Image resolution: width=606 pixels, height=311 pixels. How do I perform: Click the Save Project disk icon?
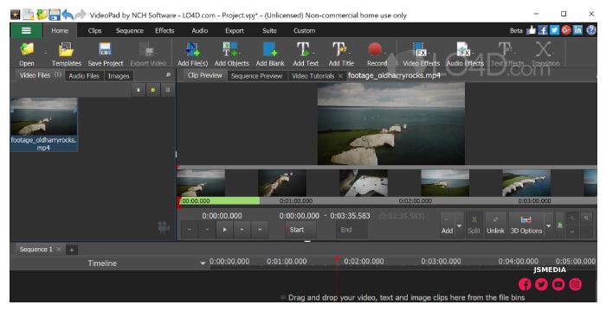pos(105,50)
